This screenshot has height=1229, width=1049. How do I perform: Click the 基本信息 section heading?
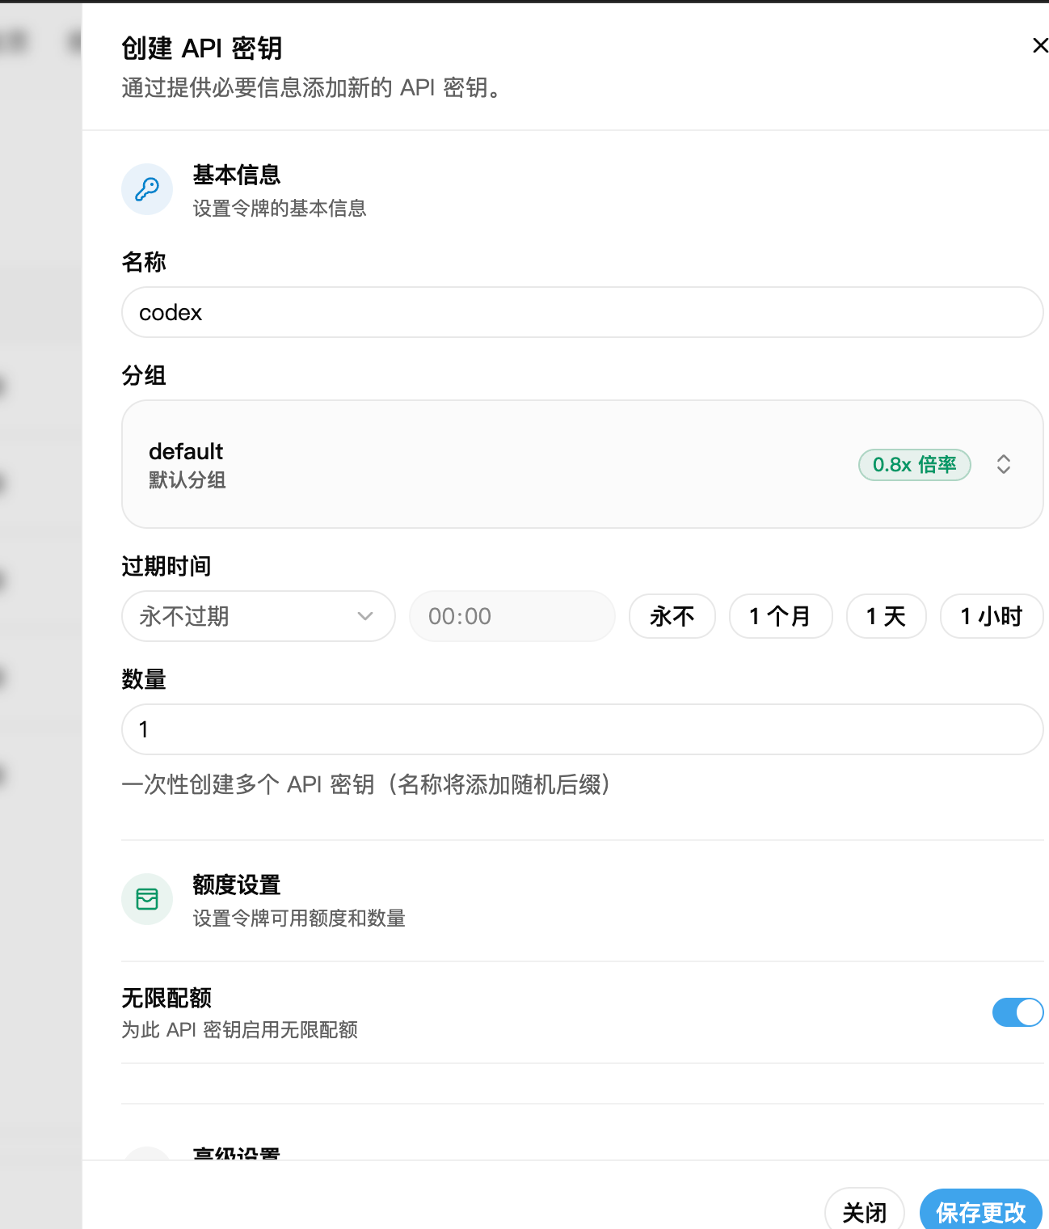point(237,175)
